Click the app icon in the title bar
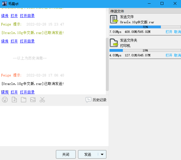This screenshot has height=160, width=181. pyautogui.click(x=4, y=4)
